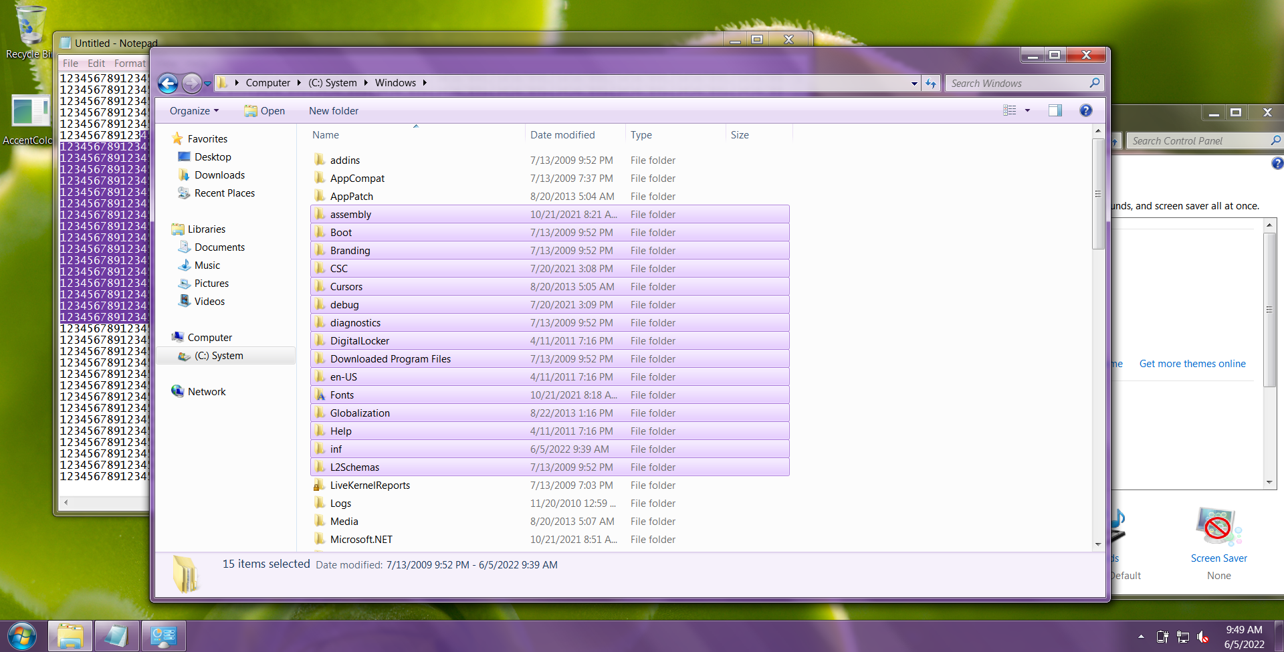Follow the Get more themes online link
Viewport: 1284px width, 652px height.
pyautogui.click(x=1192, y=364)
